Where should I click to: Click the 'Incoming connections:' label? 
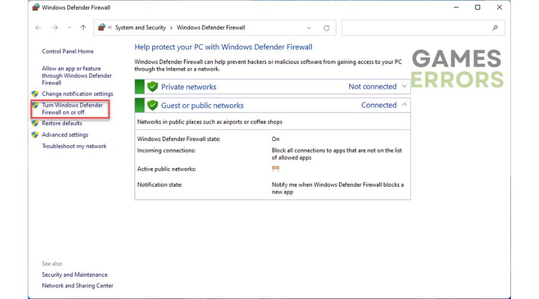click(166, 150)
